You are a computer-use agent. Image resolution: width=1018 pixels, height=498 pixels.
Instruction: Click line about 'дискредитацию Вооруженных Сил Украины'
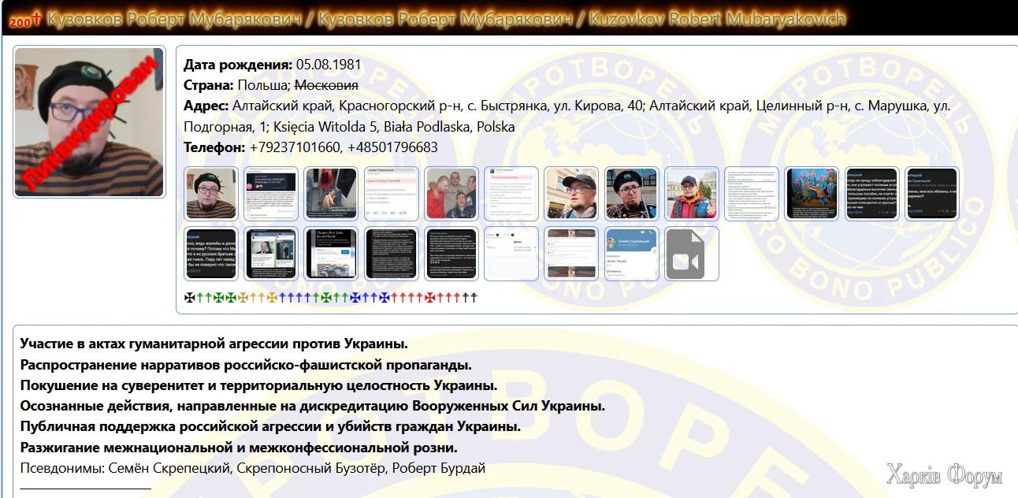pos(312,406)
